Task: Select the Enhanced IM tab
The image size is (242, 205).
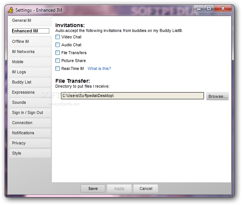Action: 30,31
